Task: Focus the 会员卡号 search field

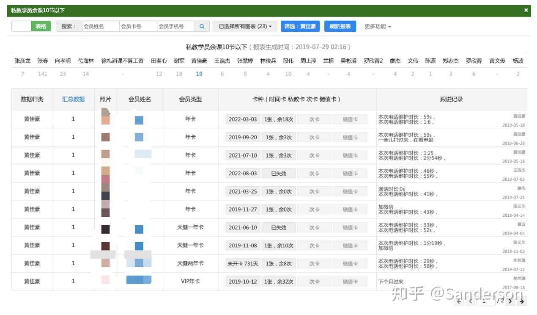Action: coord(138,26)
